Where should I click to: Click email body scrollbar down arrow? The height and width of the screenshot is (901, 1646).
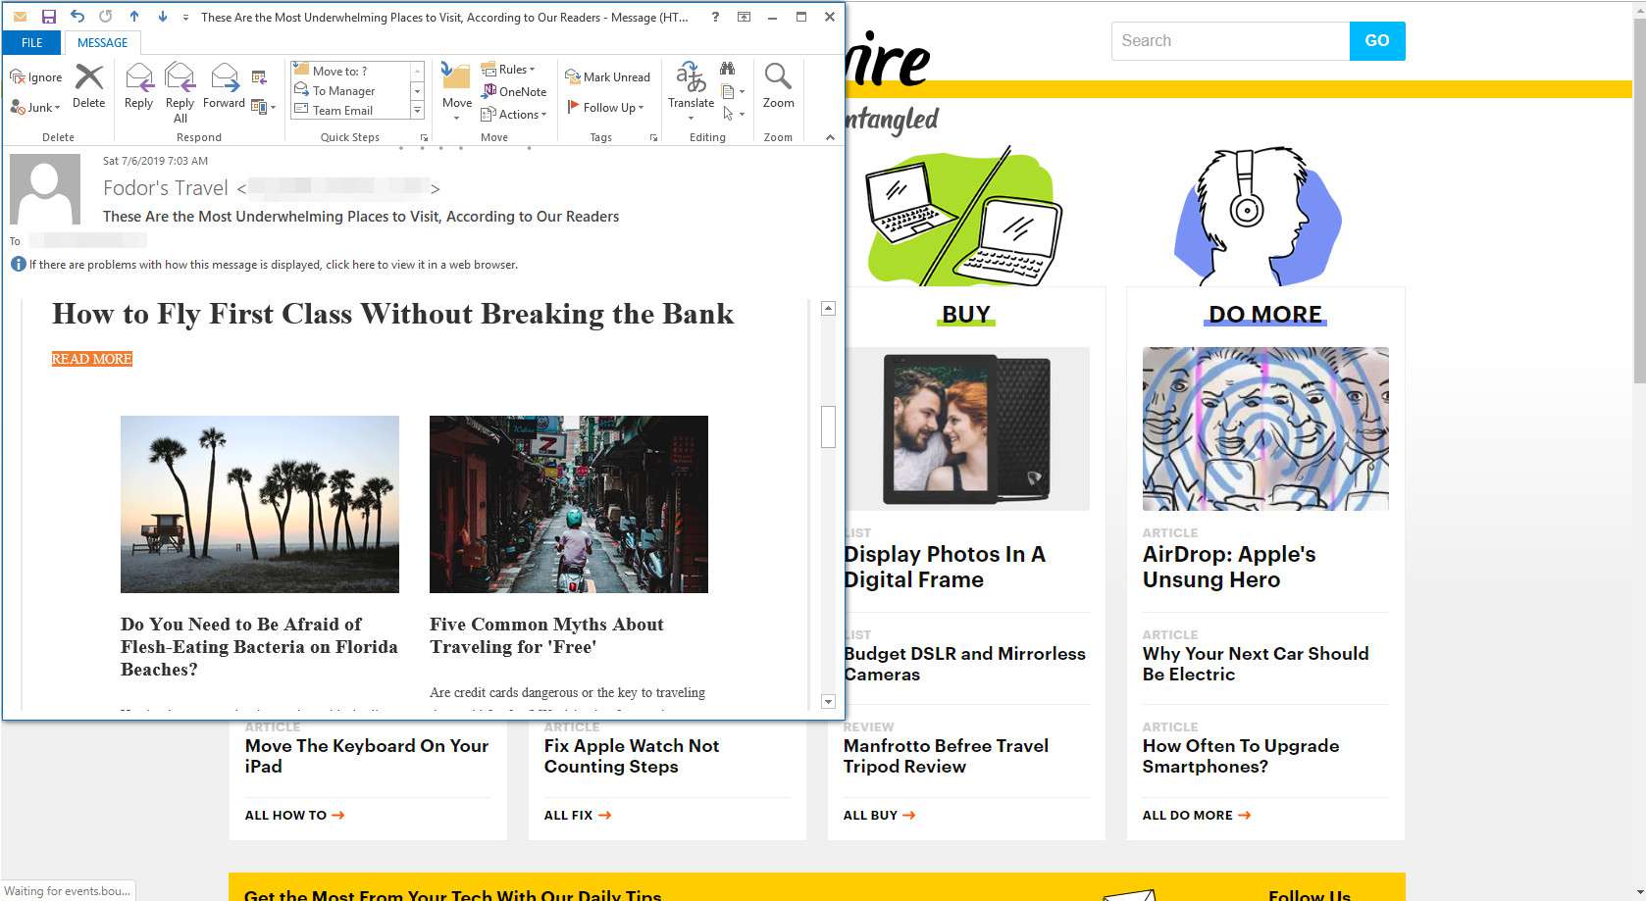click(828, 701)
